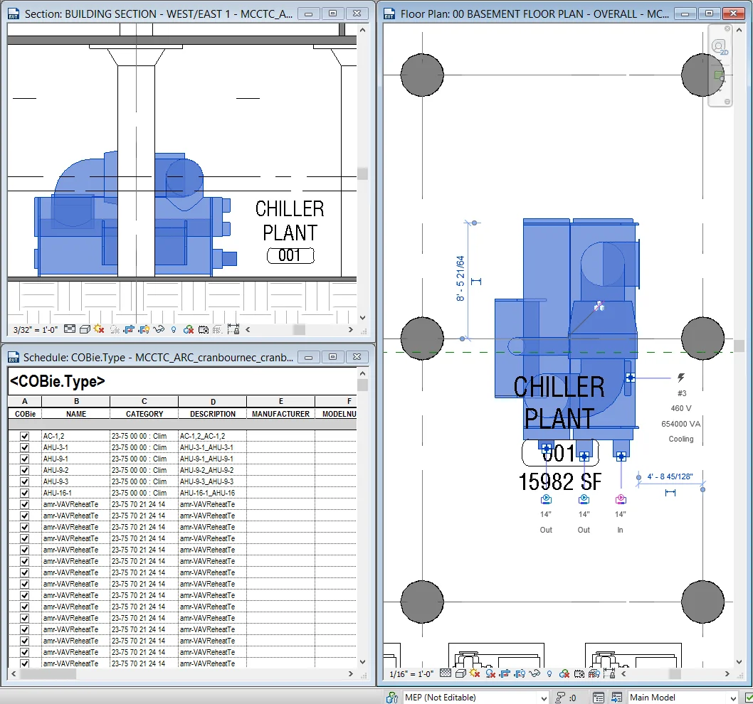Viewport: 753px width, 704px height.
Task: Toggle Sun Path in Section view bar
Action: pyautogui.click(x=99, y=329)
